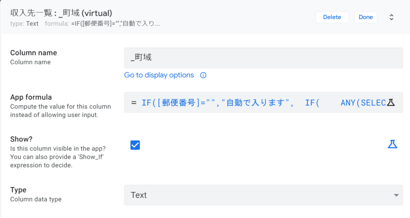Click the Type dropdown arrow
Screen dimensions: 410x218
pyautogui.click(x=396, y=195)
